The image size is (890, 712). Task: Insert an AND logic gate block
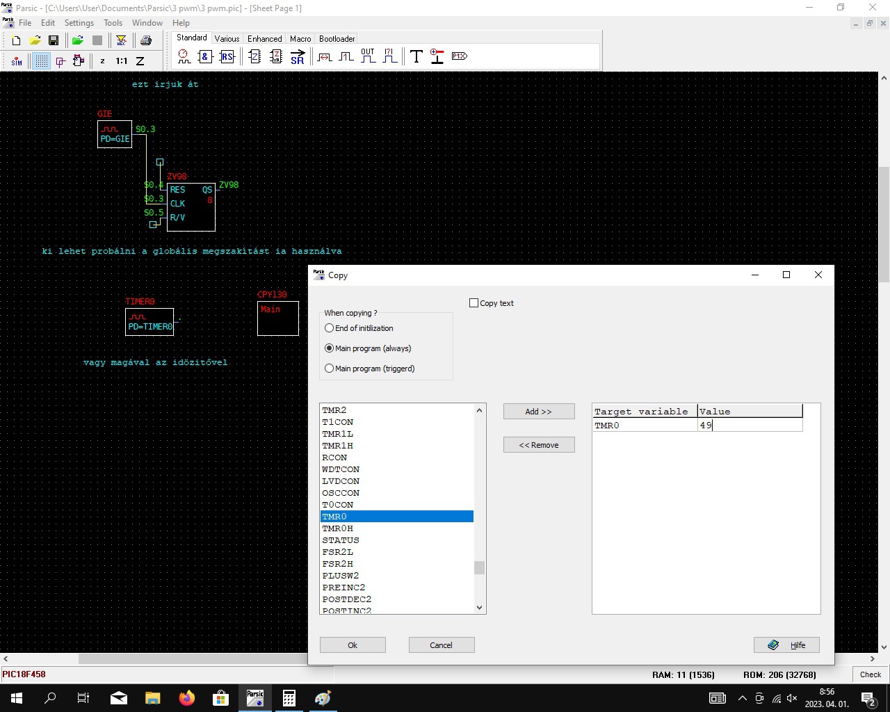coord(205,57)
